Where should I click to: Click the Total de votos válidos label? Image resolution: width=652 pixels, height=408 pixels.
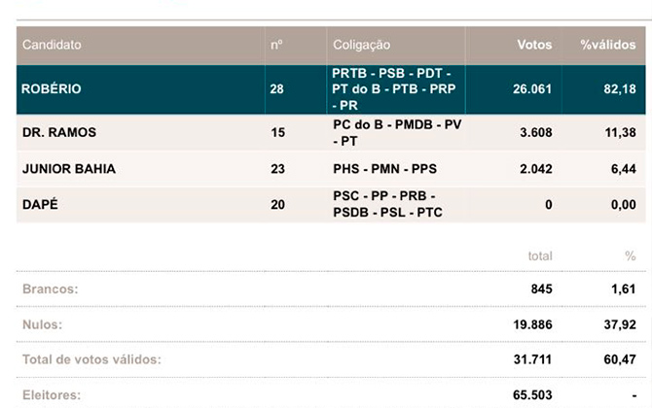91,359
